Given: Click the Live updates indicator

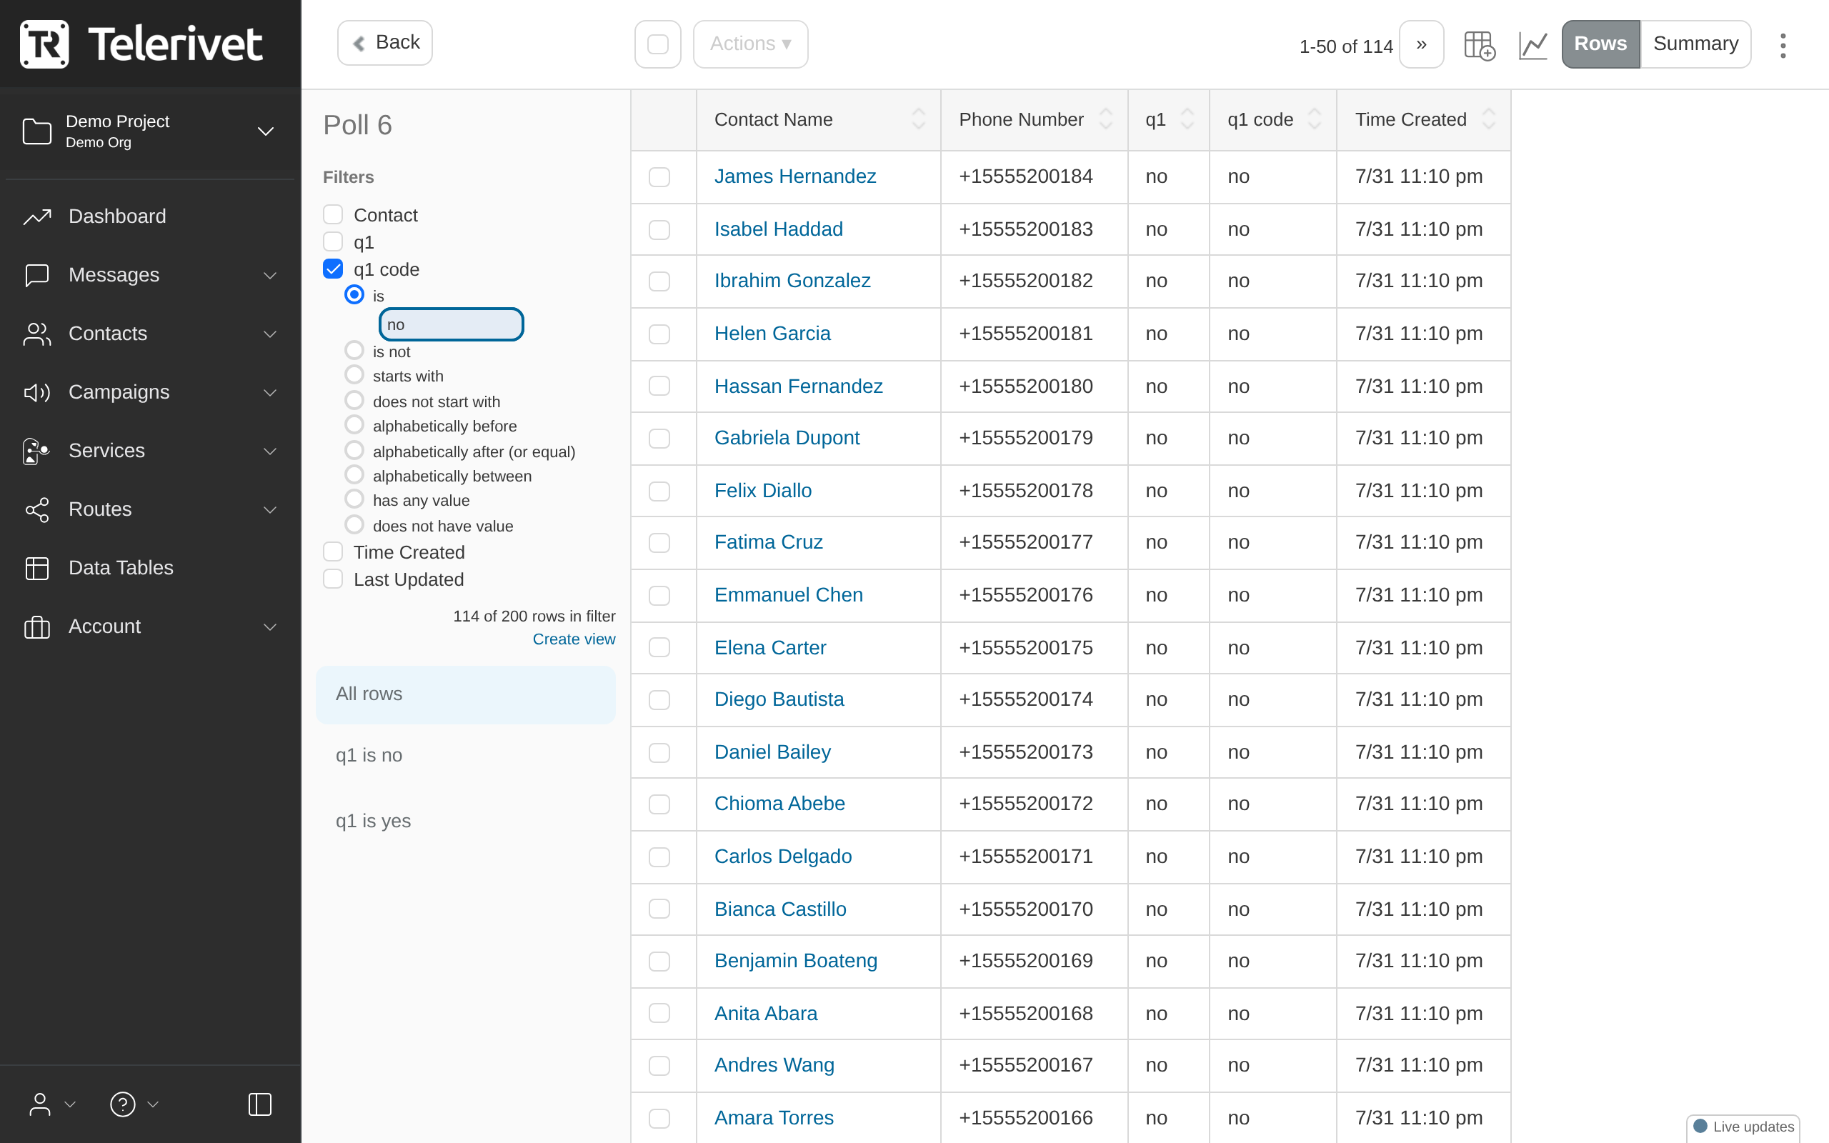Looking at the screenshot, I should 1743,1127.
